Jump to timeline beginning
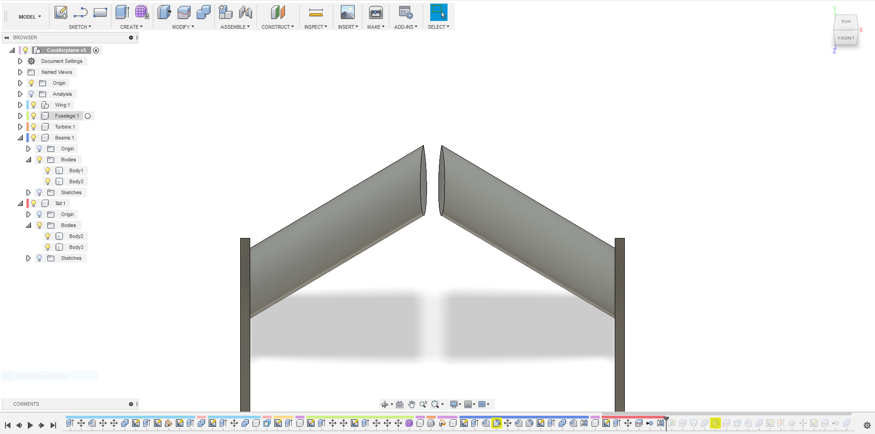Image resolution: width=875 pixels, height=434 pixels. click(x=7, y=425)
